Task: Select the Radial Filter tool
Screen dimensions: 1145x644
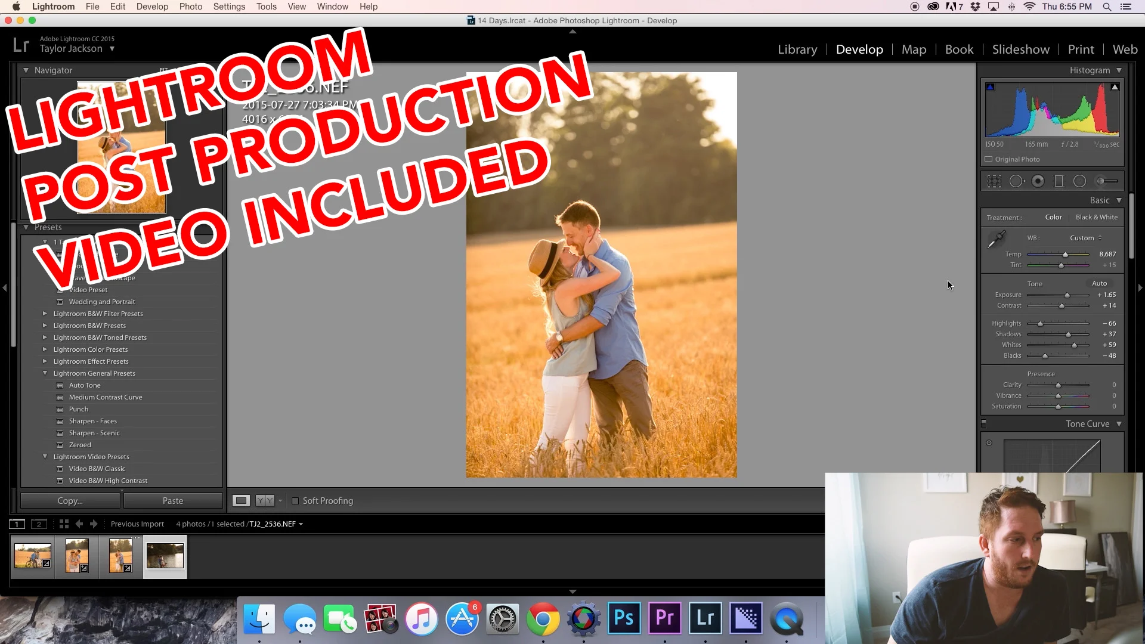Action: (1079, 181)
